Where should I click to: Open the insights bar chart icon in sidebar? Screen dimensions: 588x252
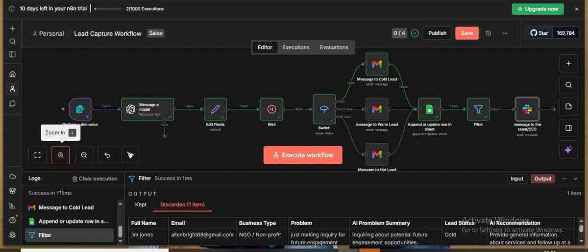pyautogui.click(x=13, y=205)
